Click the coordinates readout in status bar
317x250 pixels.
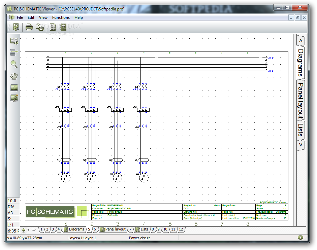[25, 238]
